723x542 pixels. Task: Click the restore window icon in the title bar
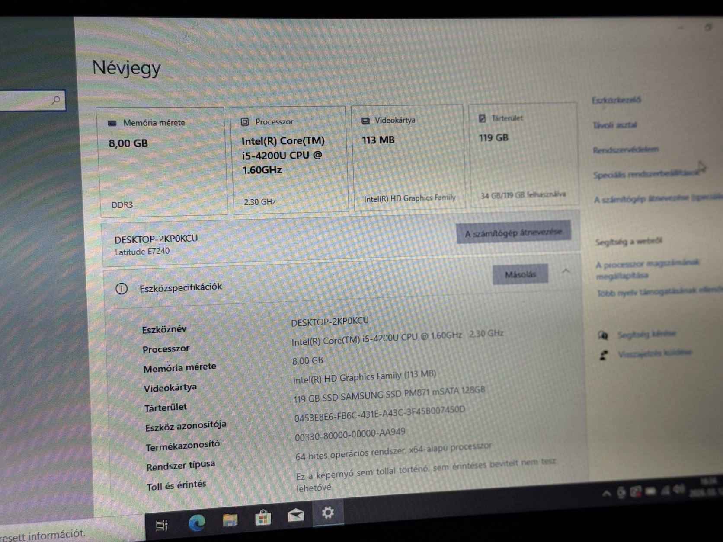[x=708, y=28]
